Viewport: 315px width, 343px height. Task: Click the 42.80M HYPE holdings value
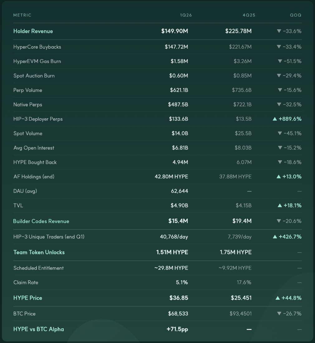(171, 177)
